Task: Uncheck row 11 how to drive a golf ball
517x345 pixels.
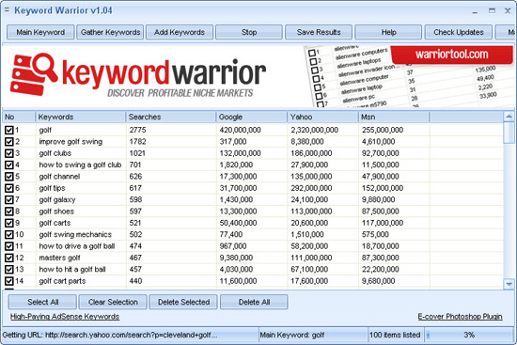Action: coord(9,246)
